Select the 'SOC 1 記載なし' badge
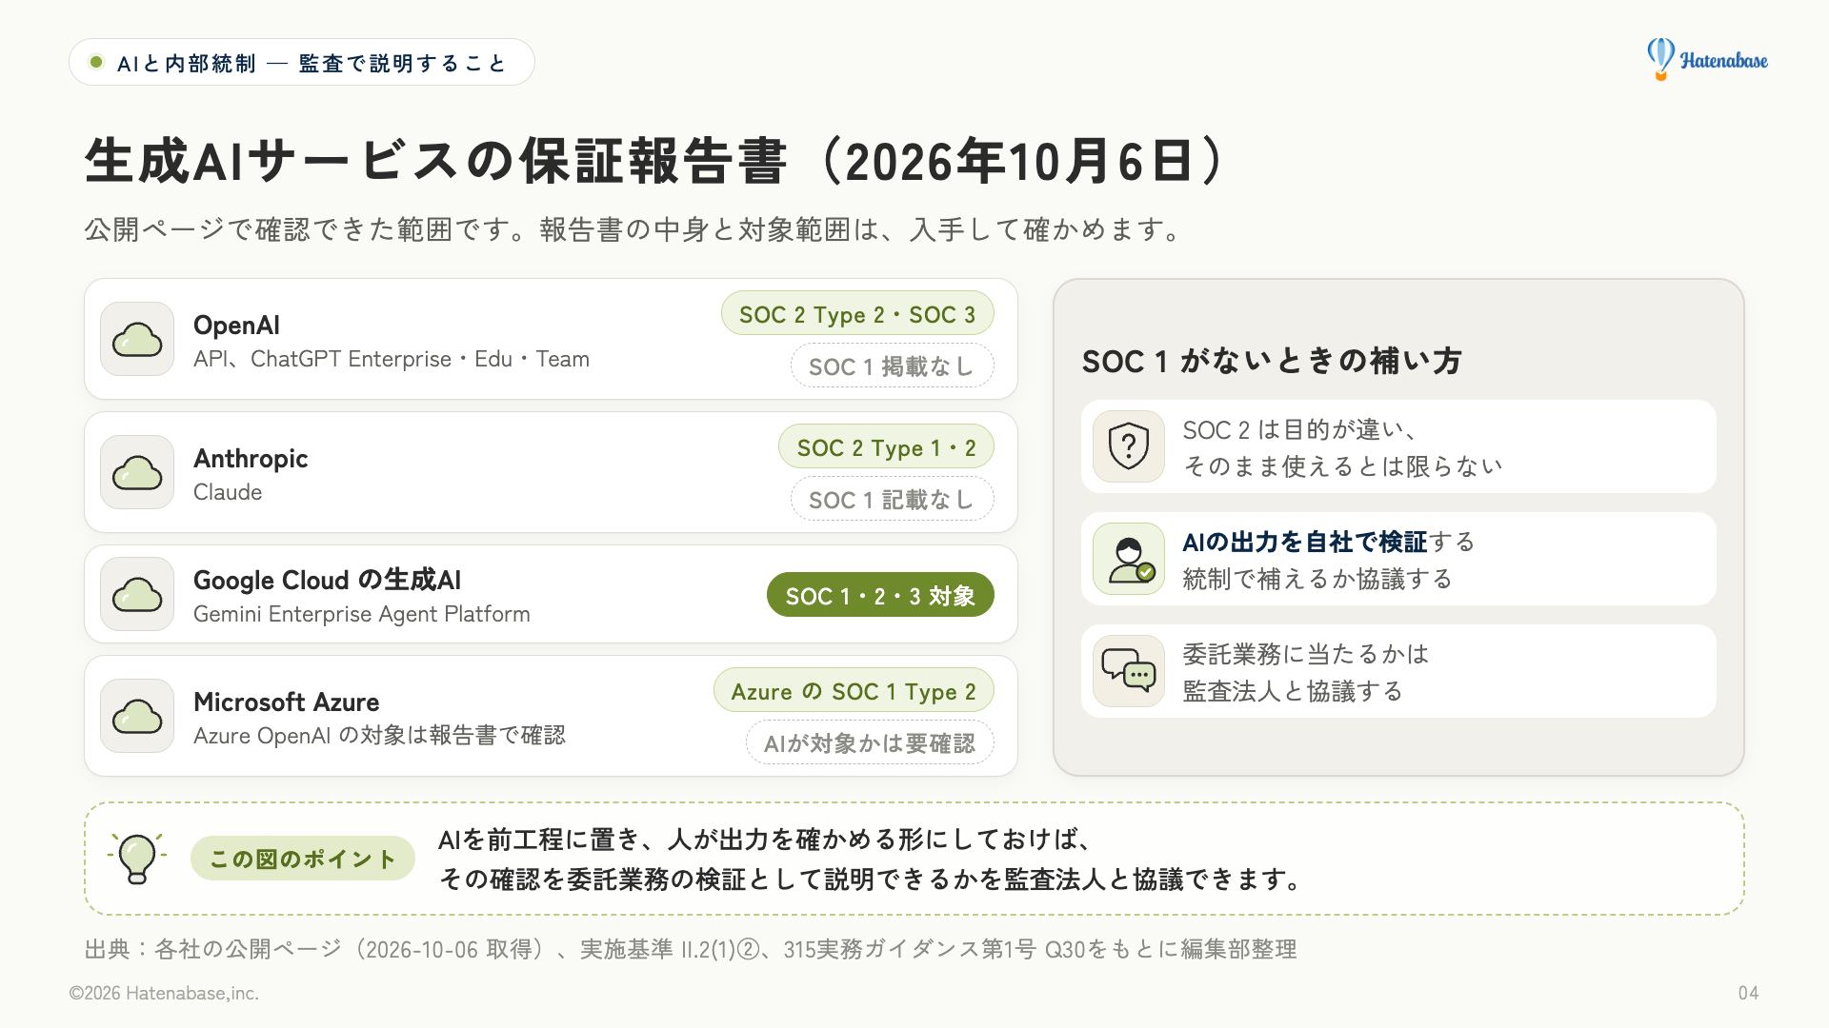This screenshot has width=1829, height=1028. [x=892, y=499]
